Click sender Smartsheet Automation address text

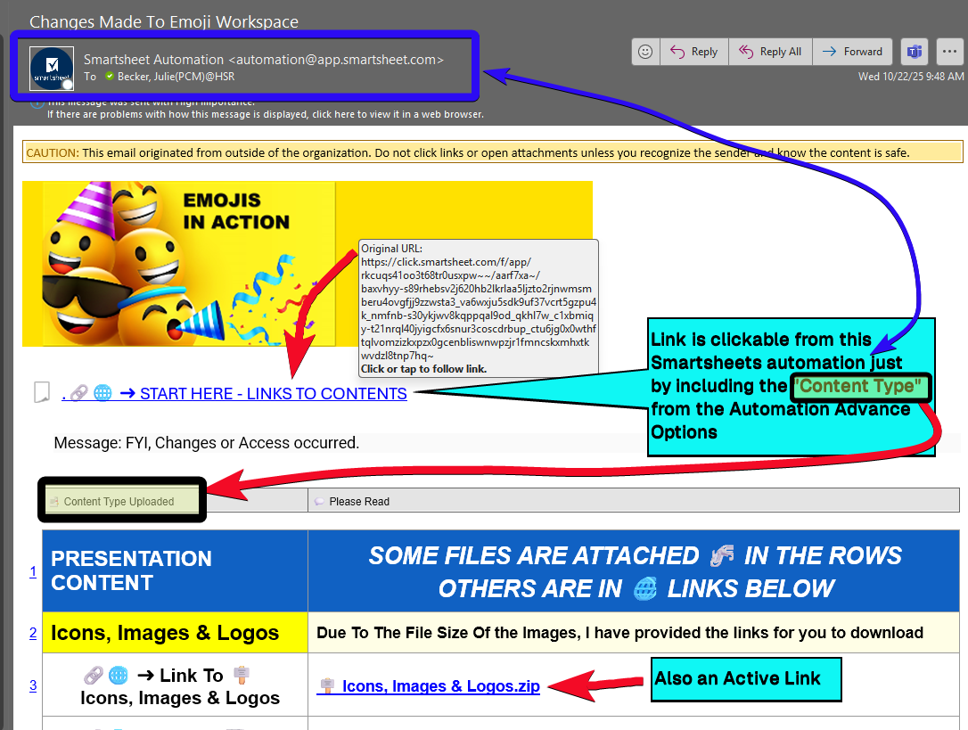[264, 60]
